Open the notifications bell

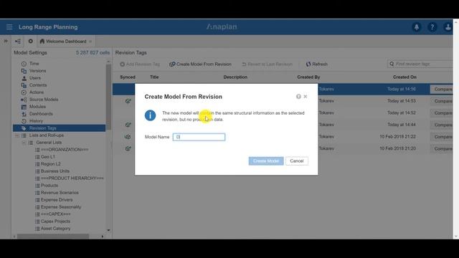(x=416, y=27)
